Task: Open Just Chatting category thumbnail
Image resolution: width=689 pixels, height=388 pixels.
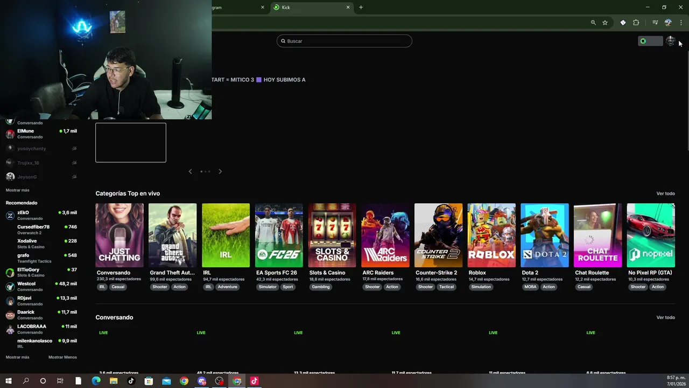Action: (119, 235)
